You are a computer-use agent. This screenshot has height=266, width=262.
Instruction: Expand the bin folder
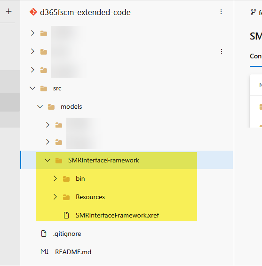click(x=55, y=178)
